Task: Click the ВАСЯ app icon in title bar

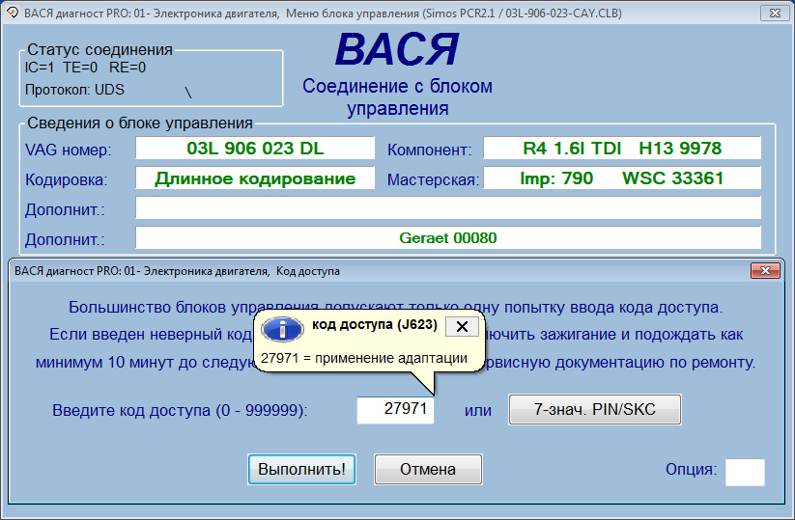Action: (x=13, y=13)
